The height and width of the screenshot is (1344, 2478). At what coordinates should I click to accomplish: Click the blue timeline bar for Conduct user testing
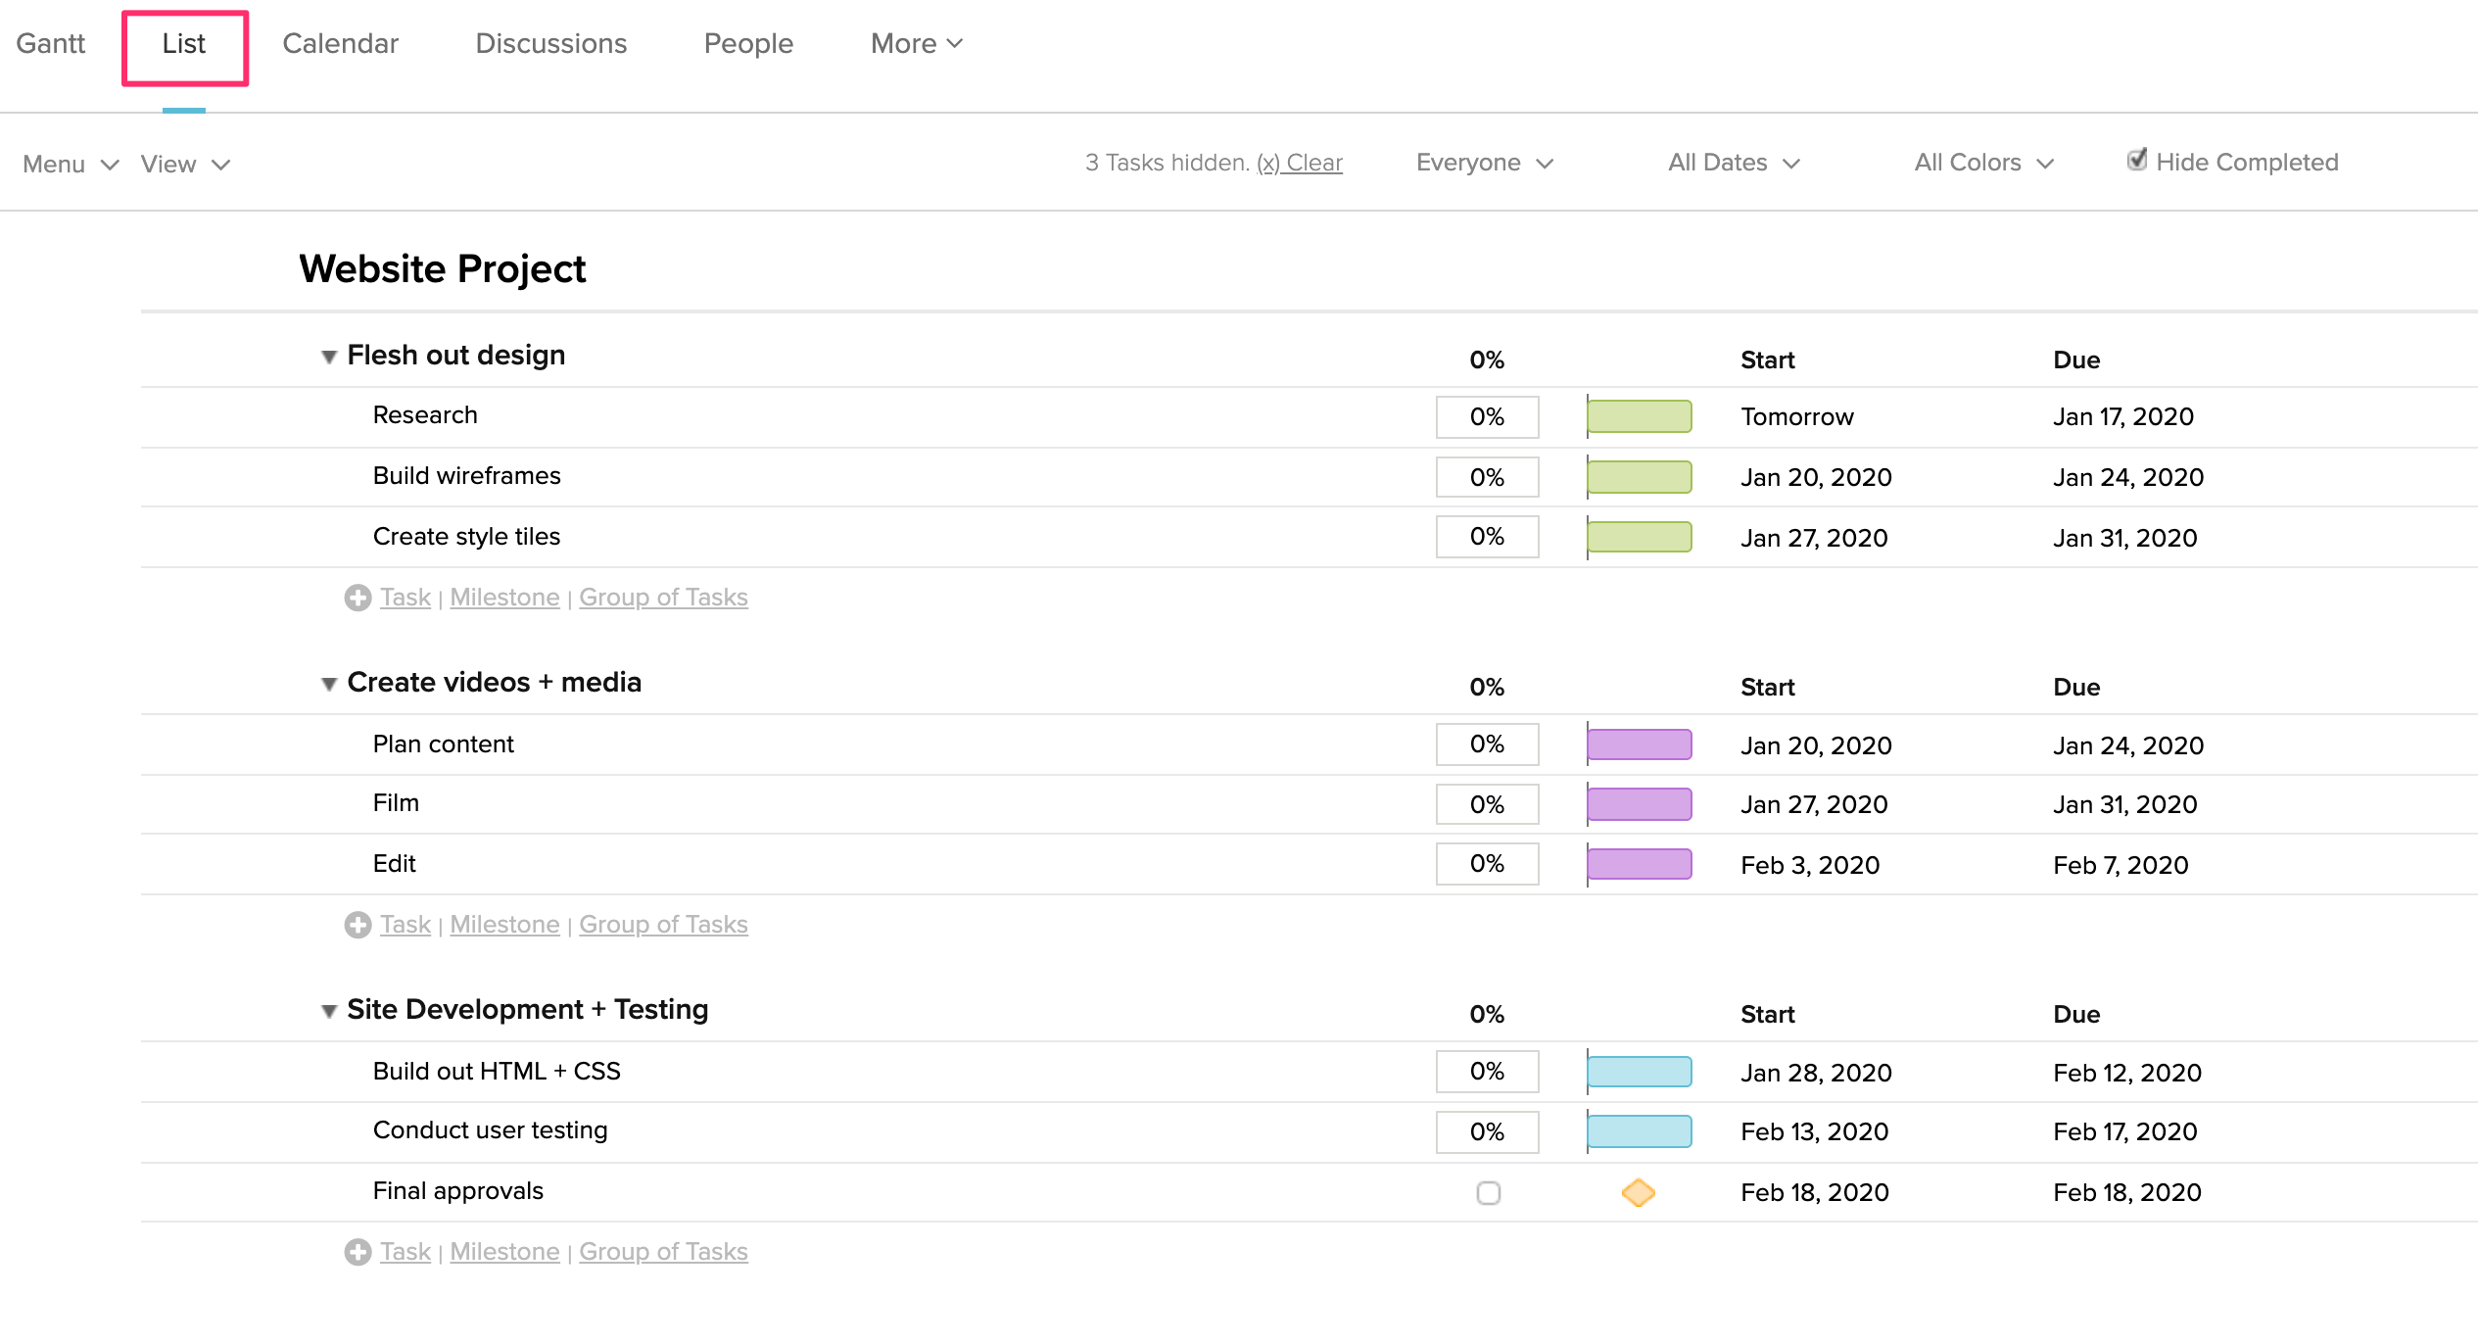coord(1639,1132)
